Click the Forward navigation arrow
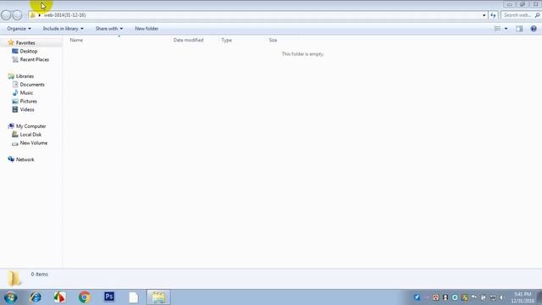 pyautogui.click(x=17, y=15)
